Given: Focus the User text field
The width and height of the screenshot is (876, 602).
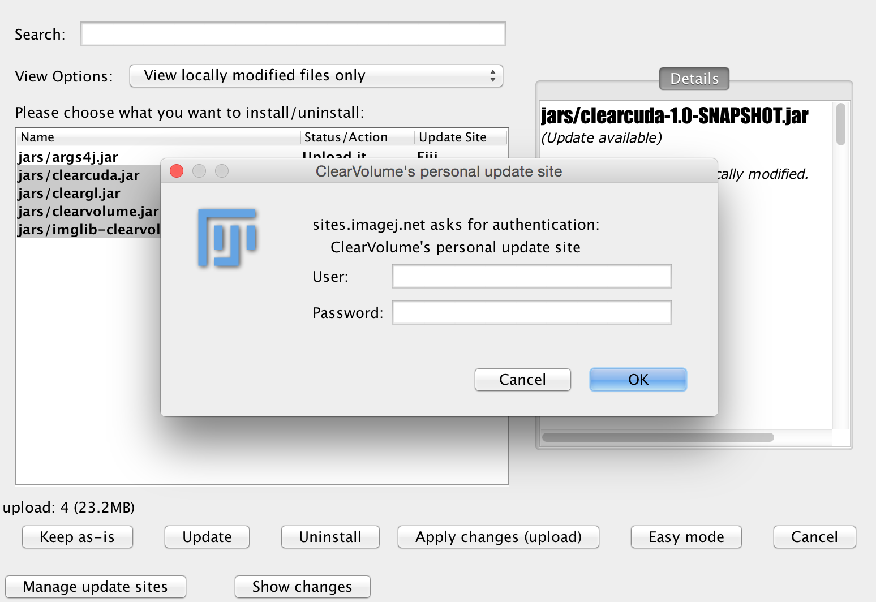Looking at the screenshot, I should tap(531, 277).
